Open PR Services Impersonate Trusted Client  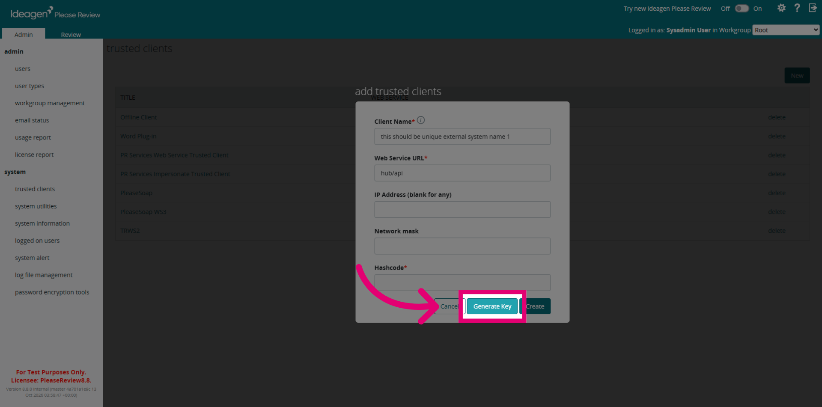click(x=175, y=174)
